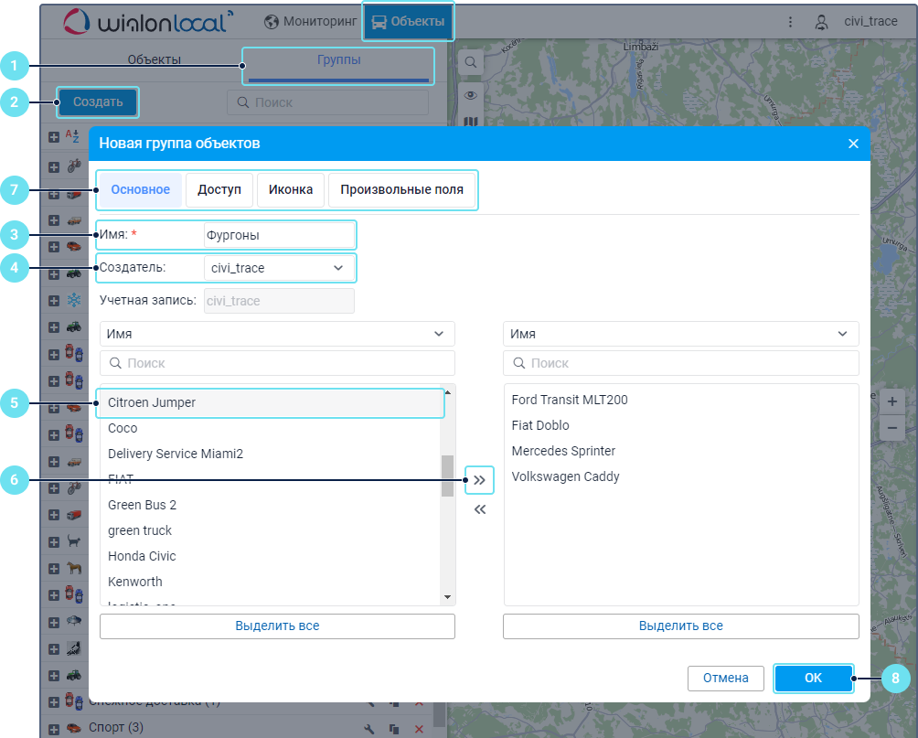Delete Спорт group with red X
The image size is (918, 738).
(x=419, y=728)
